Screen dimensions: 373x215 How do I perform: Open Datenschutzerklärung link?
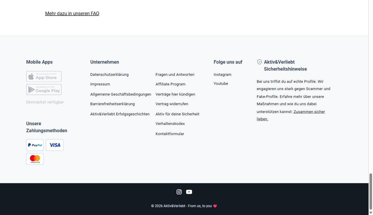tap(109, 75)
